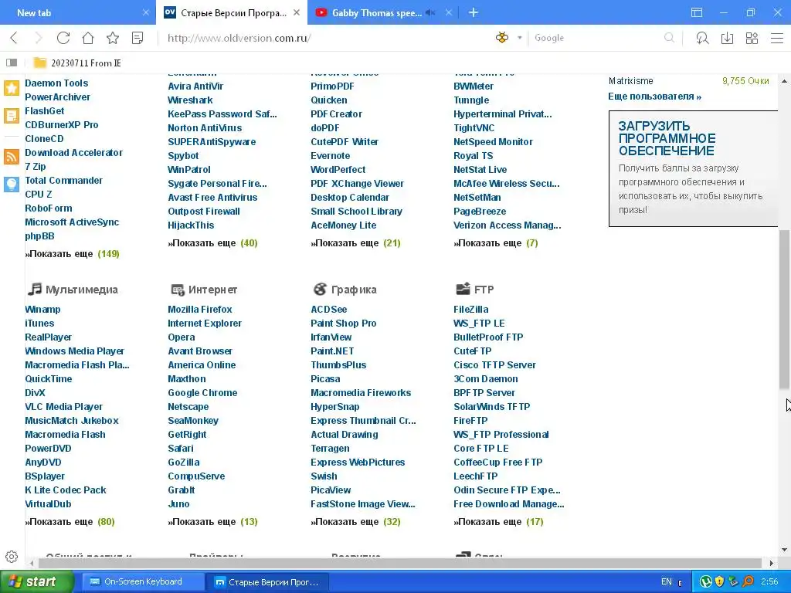Viewport: 791px width, 593px height.
Task: Show more internet apps (13)
Action: [212, 521]
